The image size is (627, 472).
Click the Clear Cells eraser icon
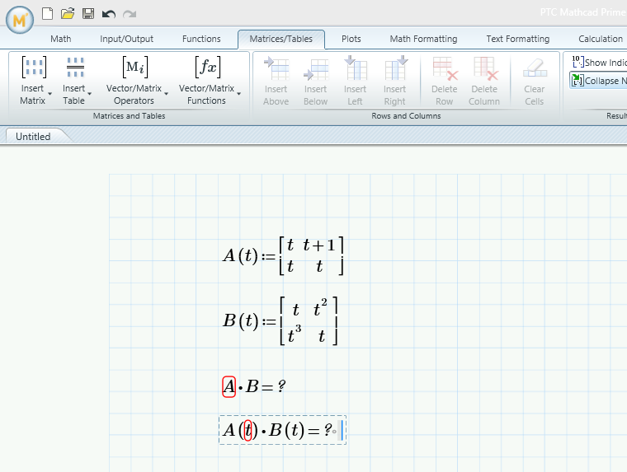pyautogui.click(x=535, y=68)
